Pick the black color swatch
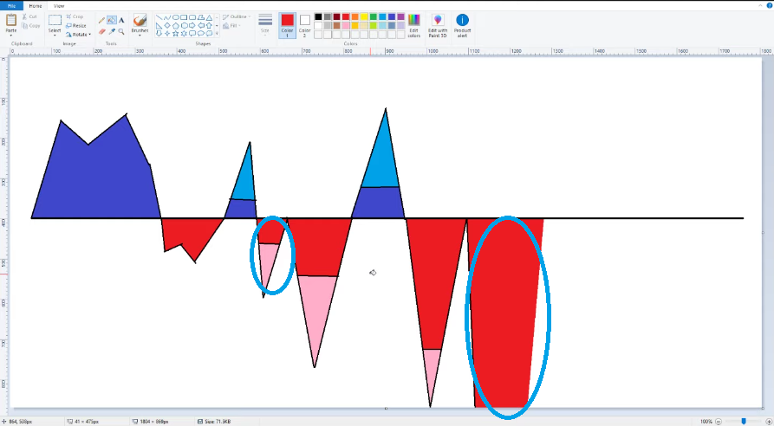Viewport: 774px width, 426px height. [318, 16]
